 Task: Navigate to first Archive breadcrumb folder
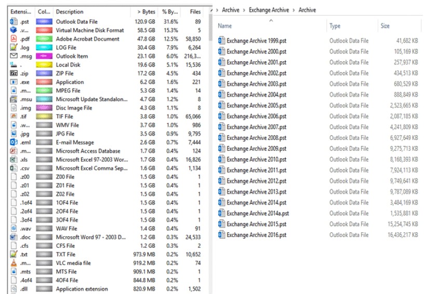point(231,10)
